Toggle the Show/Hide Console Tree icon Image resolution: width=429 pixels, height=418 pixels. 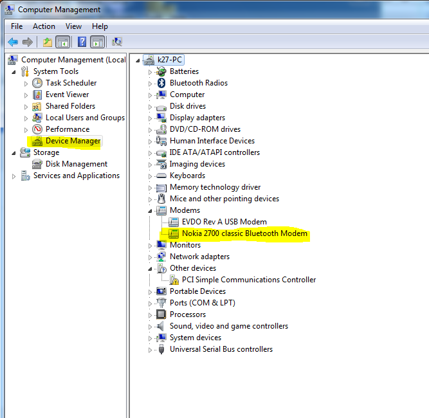63,42
